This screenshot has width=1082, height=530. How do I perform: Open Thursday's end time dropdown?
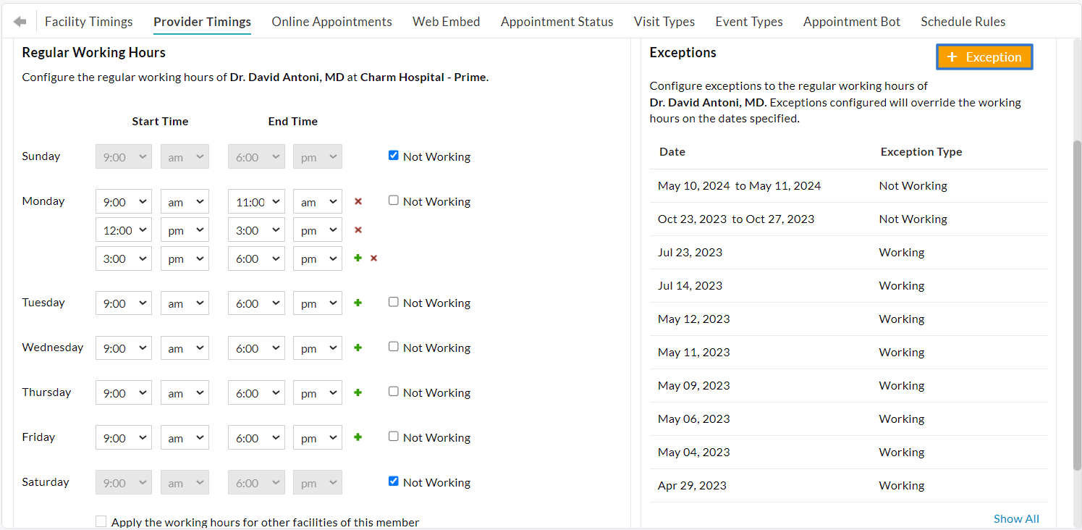point(256,392)
